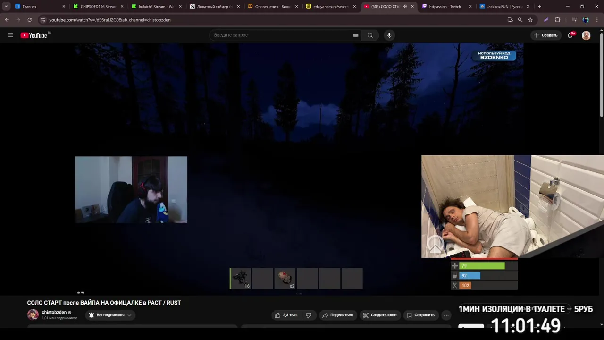Click the Сохранить save button

tap(420, 315)
